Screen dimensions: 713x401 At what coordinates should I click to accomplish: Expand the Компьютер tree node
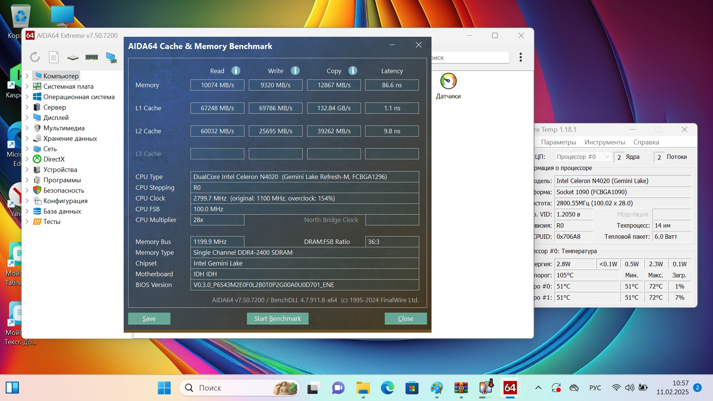coord(27,76)
